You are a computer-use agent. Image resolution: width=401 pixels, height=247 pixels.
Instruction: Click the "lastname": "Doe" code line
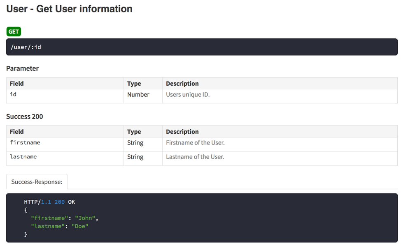tap(60, 226)
